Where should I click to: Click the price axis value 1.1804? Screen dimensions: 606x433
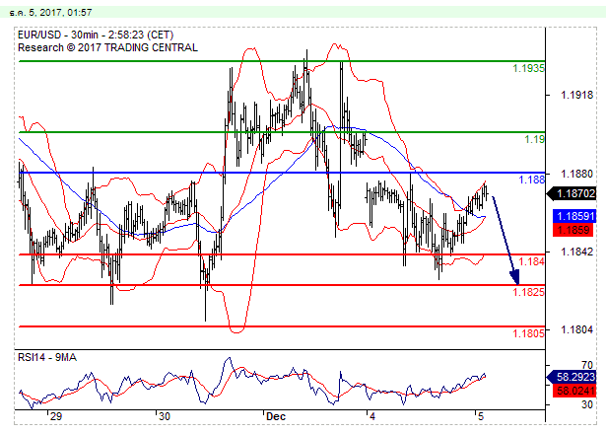click(577, 329)
